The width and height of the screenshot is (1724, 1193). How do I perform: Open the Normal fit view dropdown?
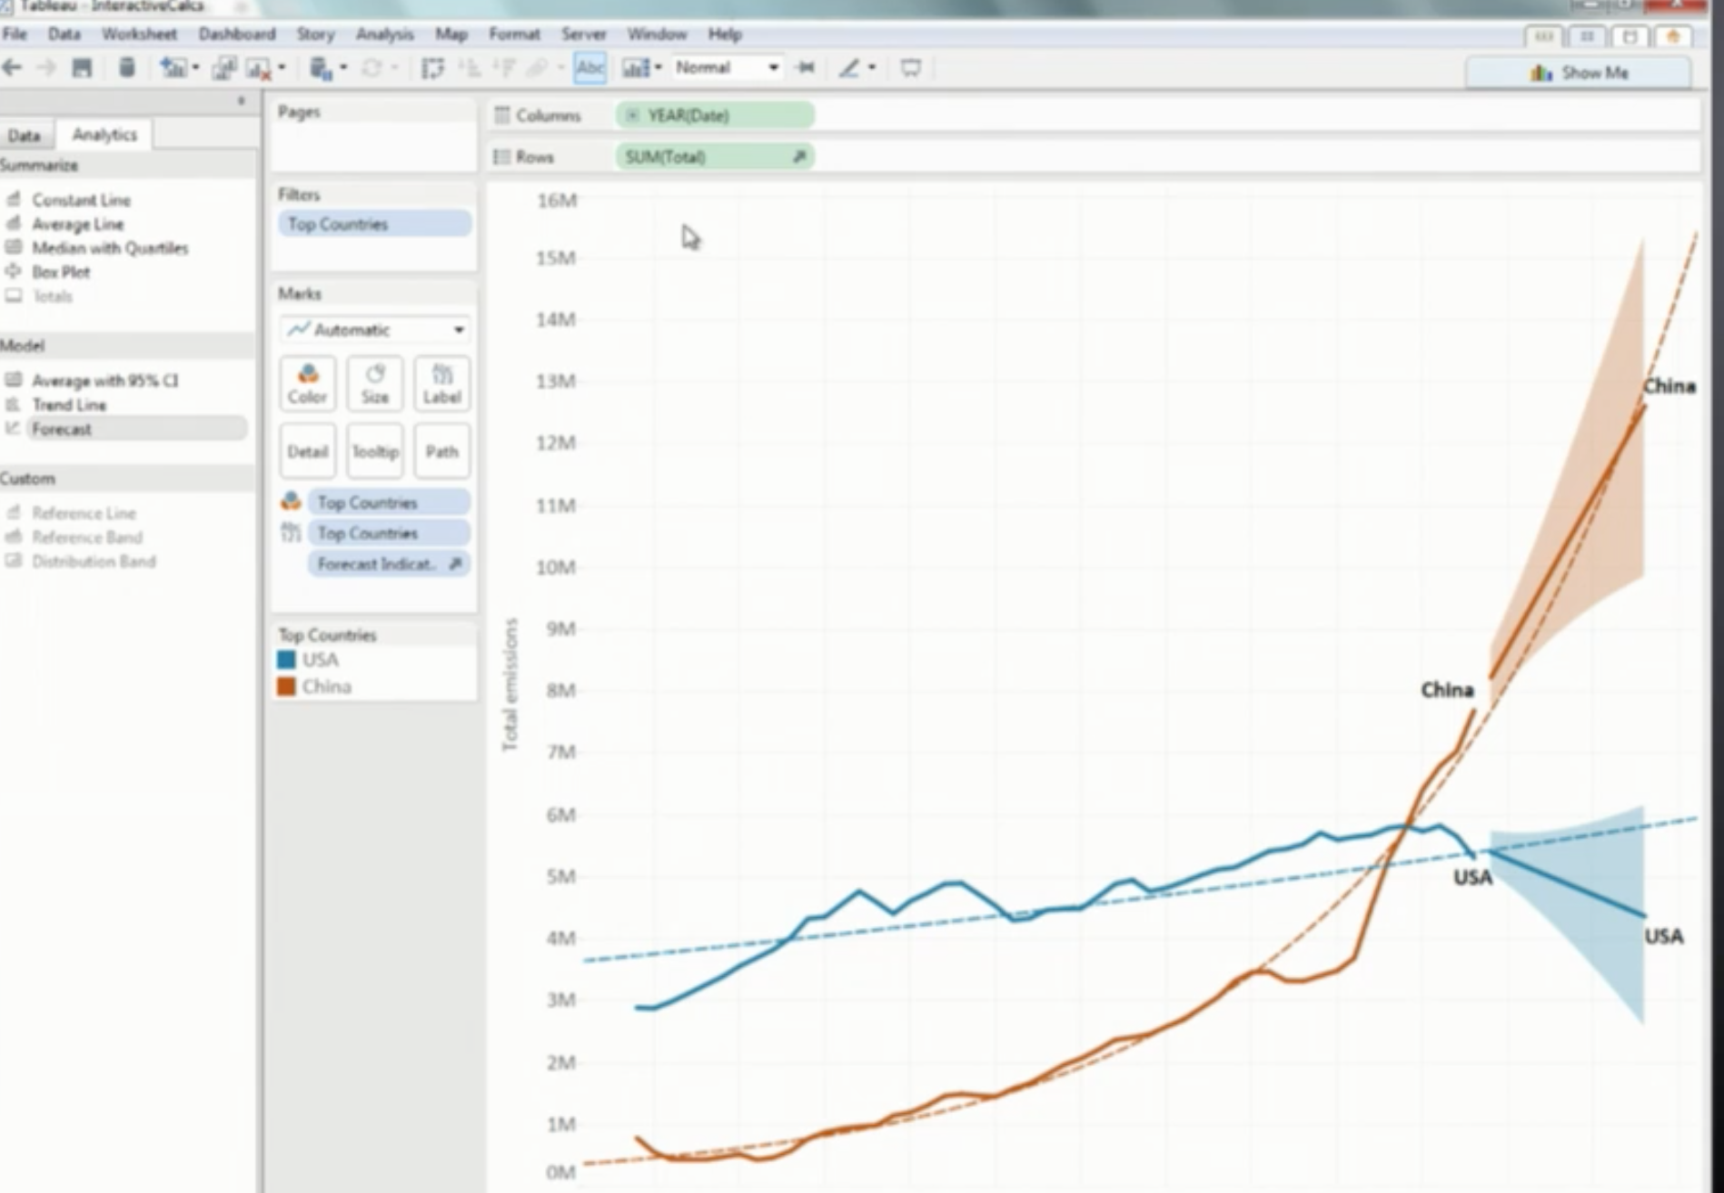pyautogui.click(x=727, y=68)
